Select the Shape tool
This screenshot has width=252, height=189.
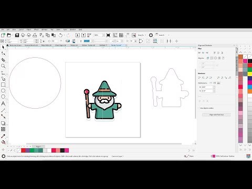coord(3,54)
